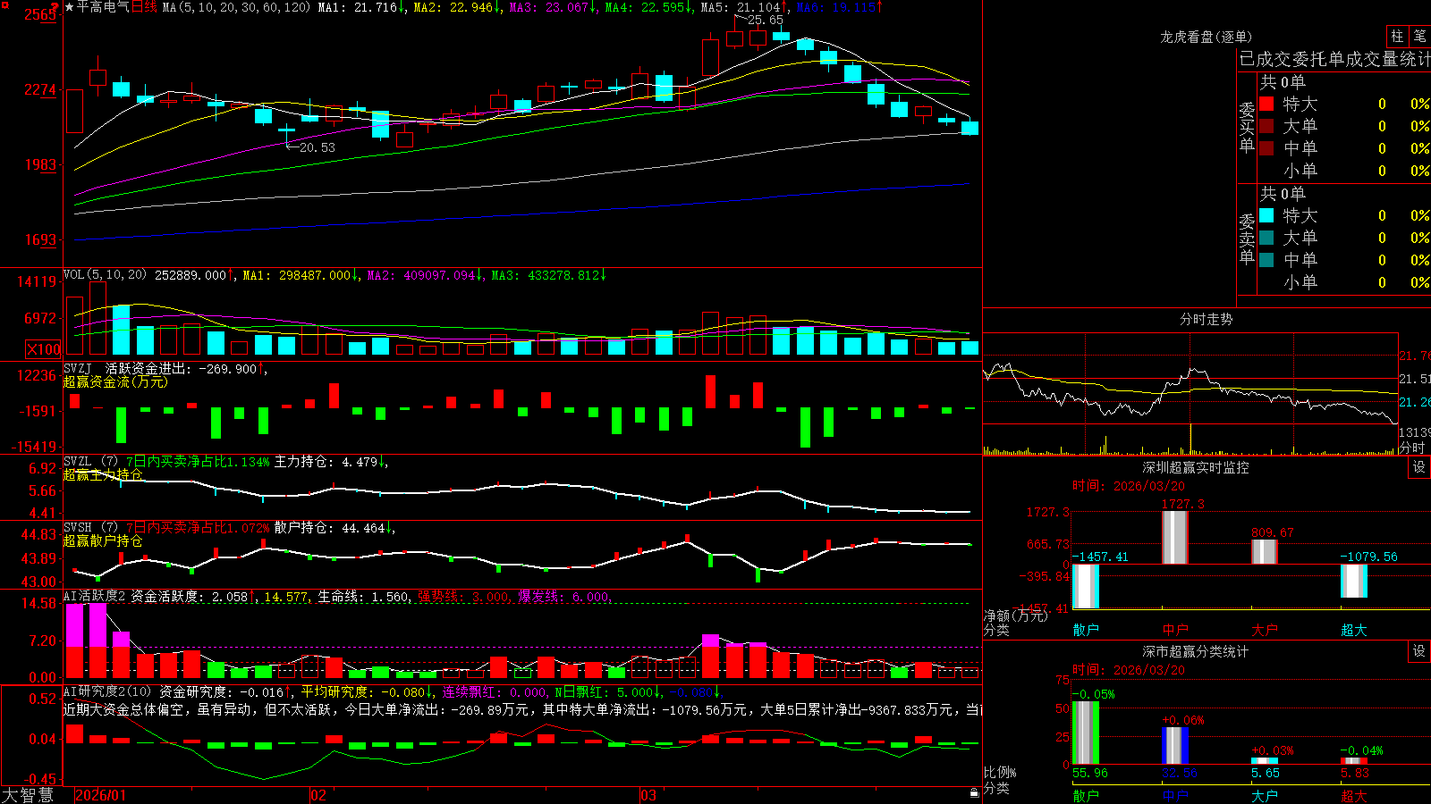Click the teal 大单 sell-order swatch
The image size is (1431, 804).
tap(1266, 238)
